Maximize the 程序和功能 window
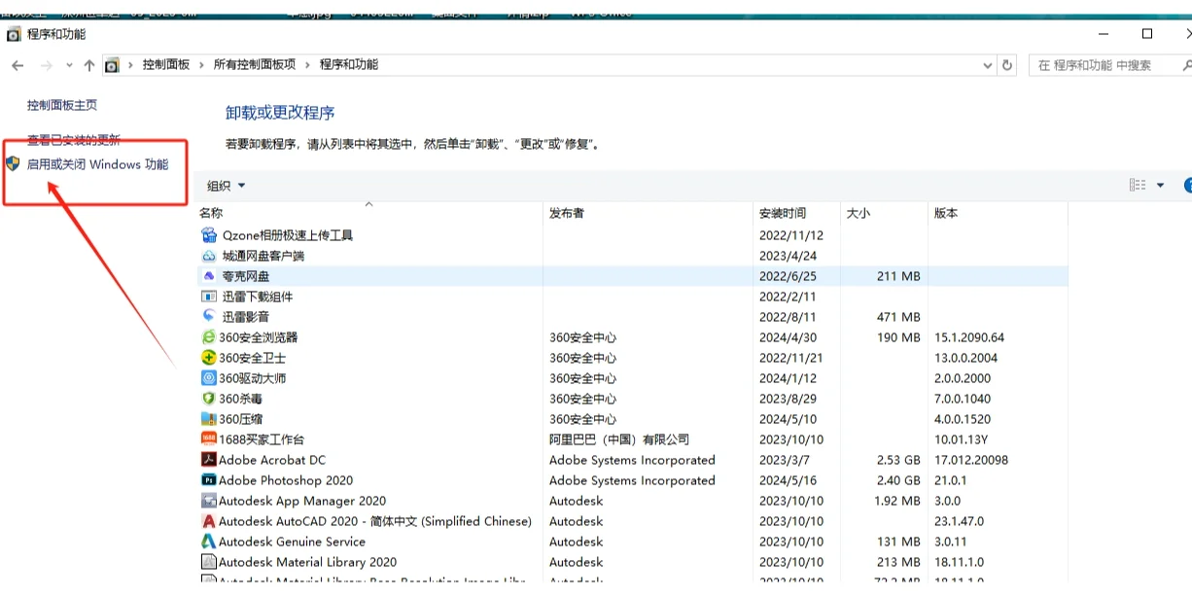 click(1147, 34)
